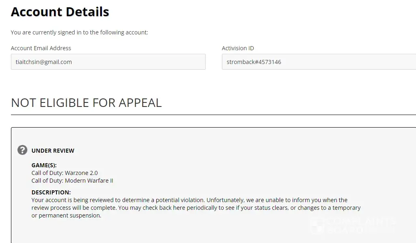The width and height of the screenshot is (416, 243).
Task: Select the Call of Duty: Modern Warfare II entry
Action: [72, 181]
